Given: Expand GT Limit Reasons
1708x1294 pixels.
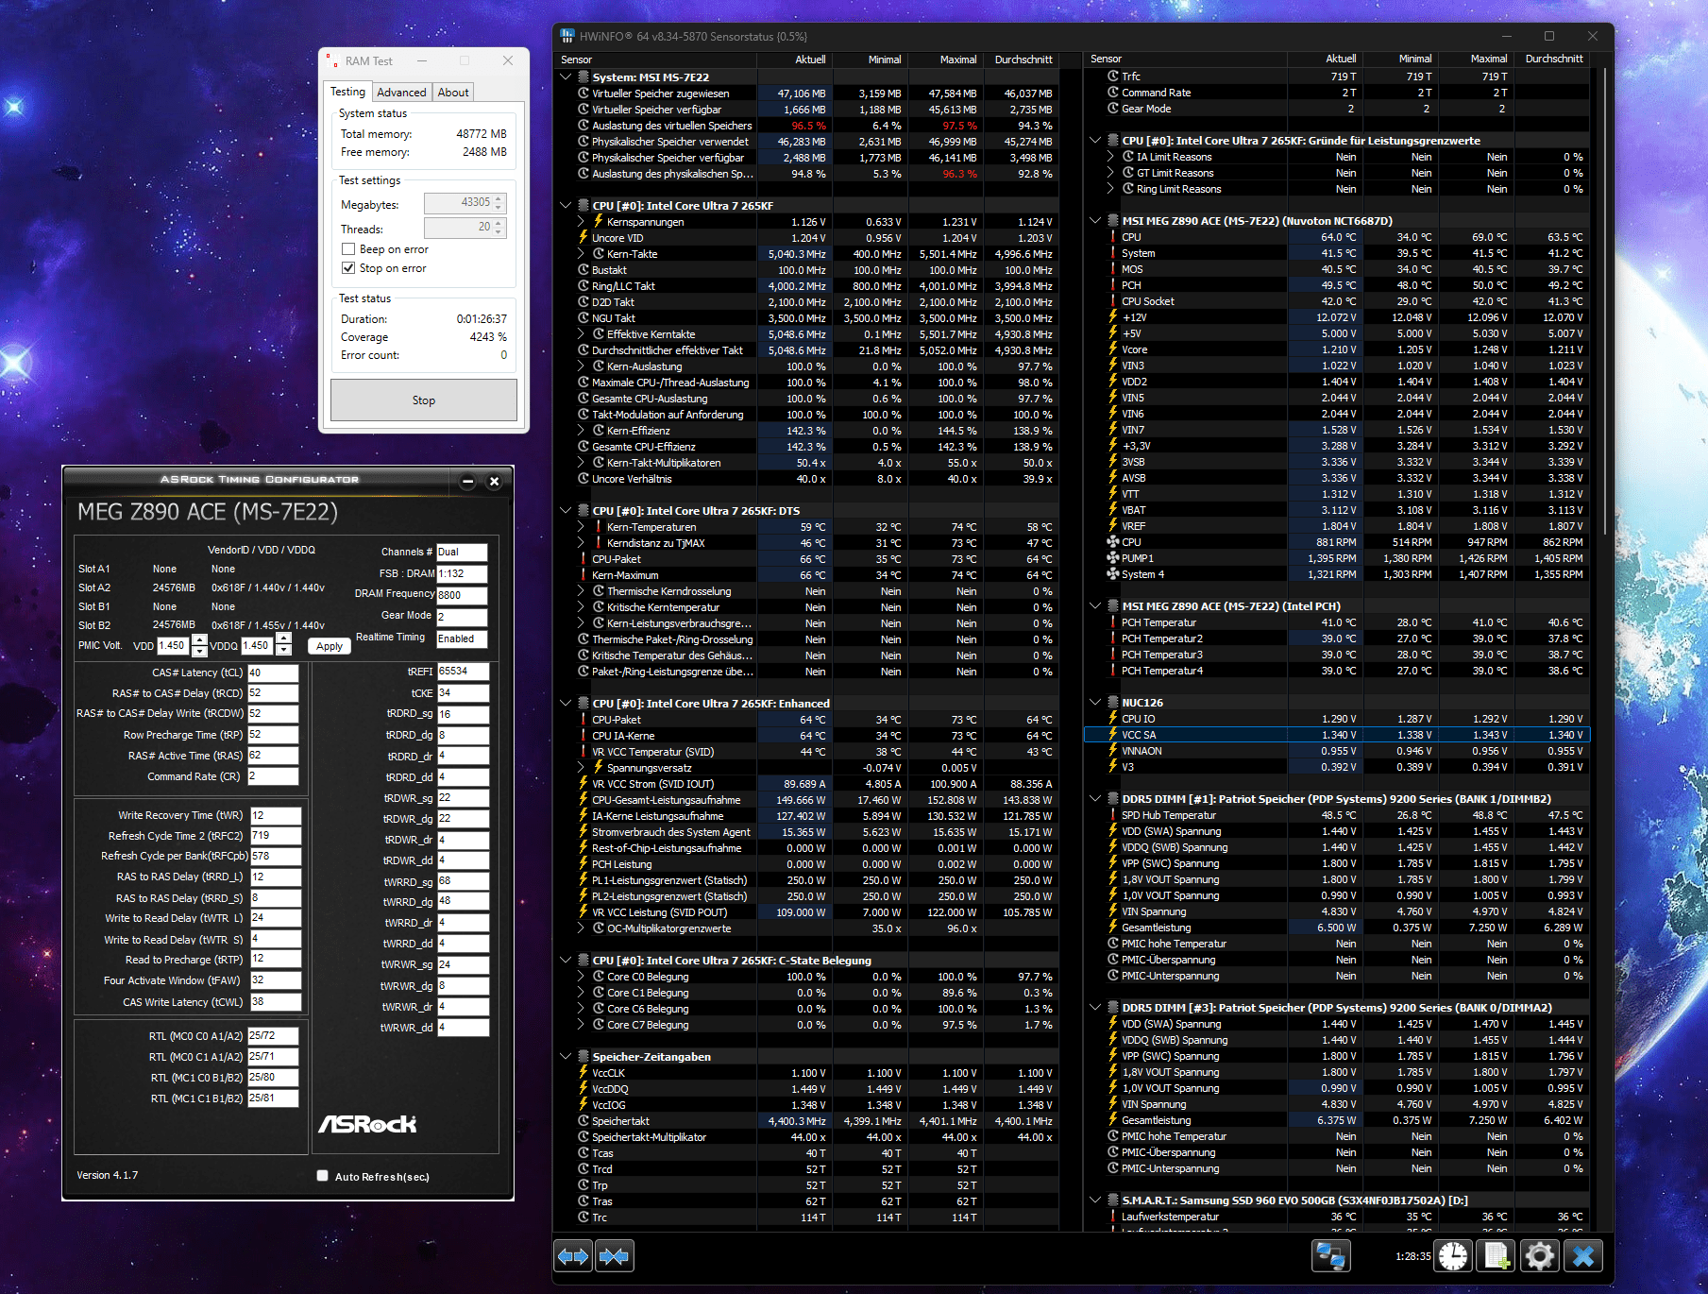Looking at the screenshot, I should tap(1110, 173).
